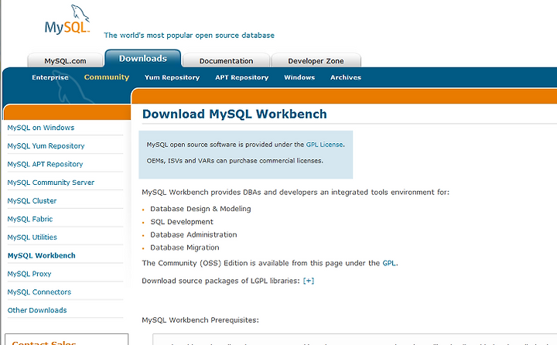The image size is (557, 345).
Task: Open MySQL Yum Repository sidebar link
Action: [46, 145]
